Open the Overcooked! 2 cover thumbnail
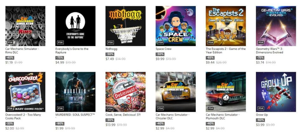Viewport: 300px width, 133px height. pos(25,92)
